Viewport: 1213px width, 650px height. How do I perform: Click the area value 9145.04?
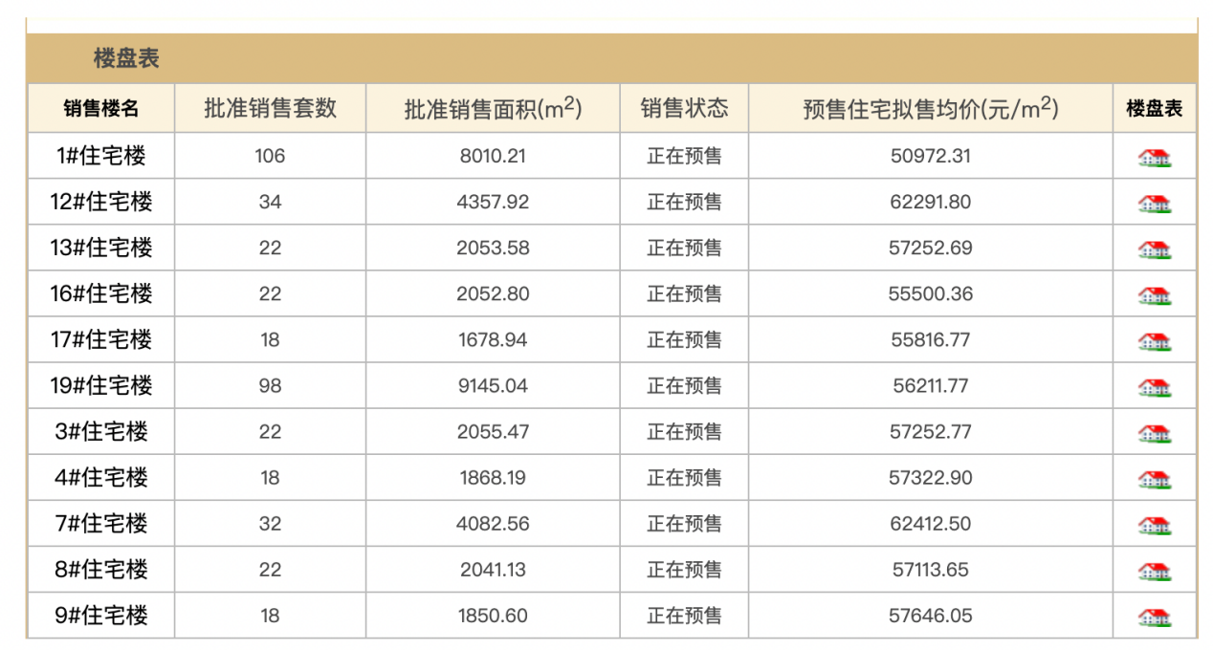[x=493, y=386]
